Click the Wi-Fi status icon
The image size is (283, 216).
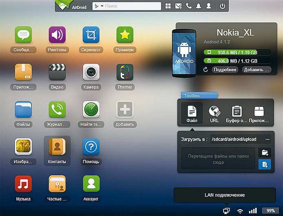pyautogui.click(x=240, y=211)
